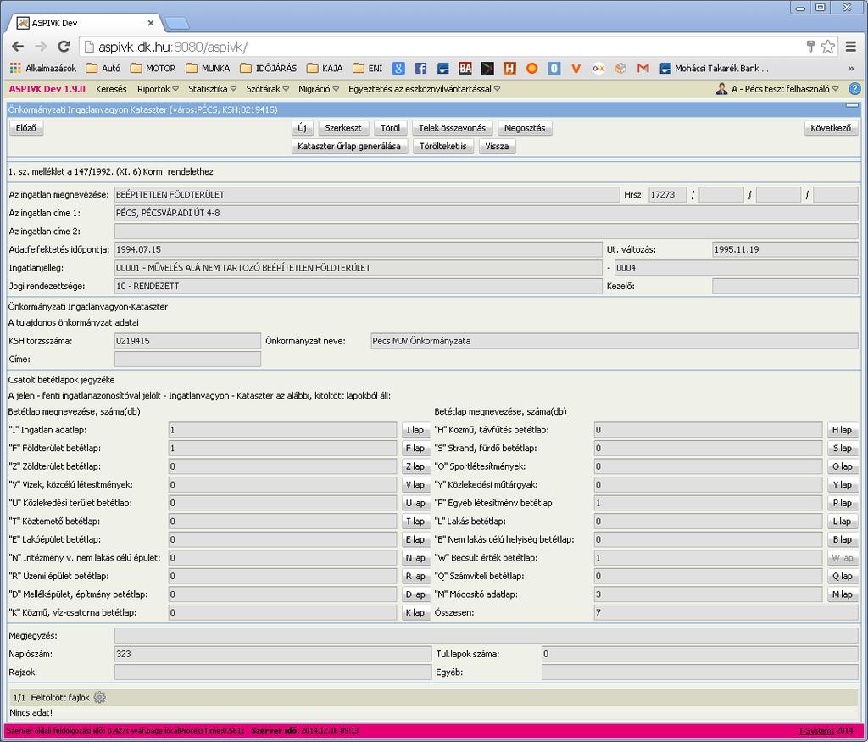
Task: Open the MOTOR bookmark folder
Action: (x=153, y=68)
